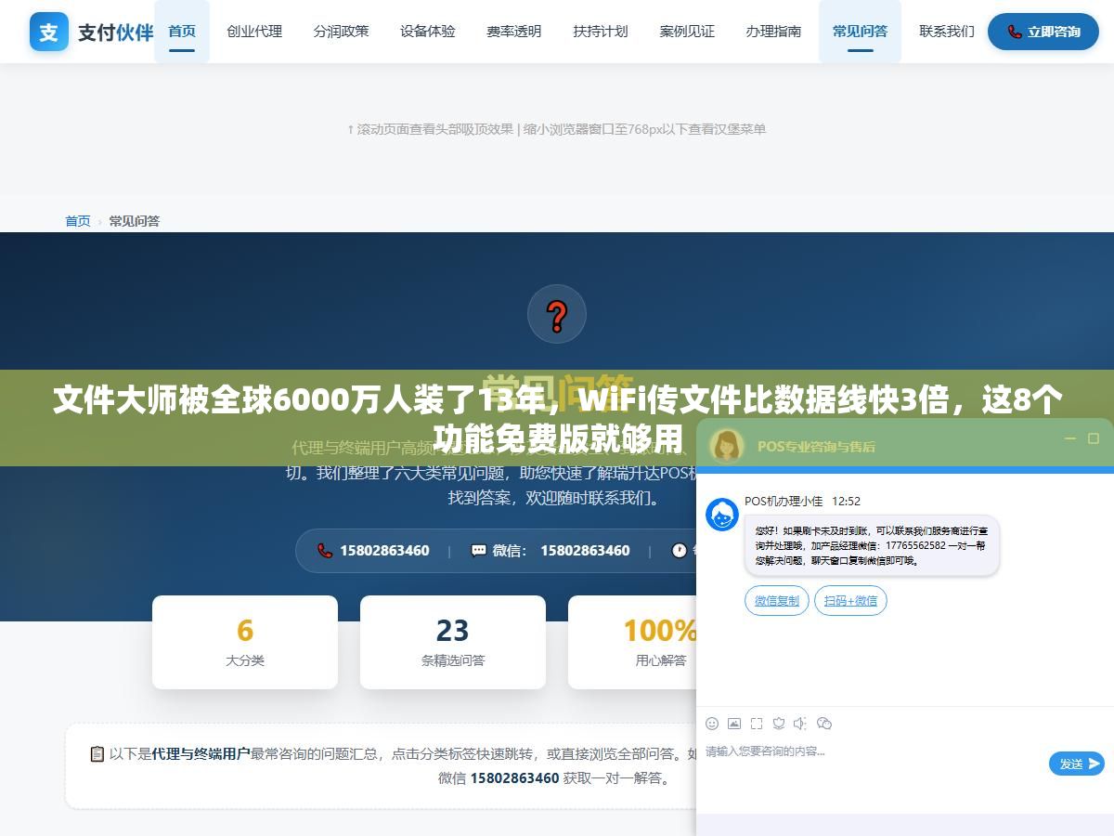Click the phone number 15802863460 after the phone icon

tap(384, 551)
